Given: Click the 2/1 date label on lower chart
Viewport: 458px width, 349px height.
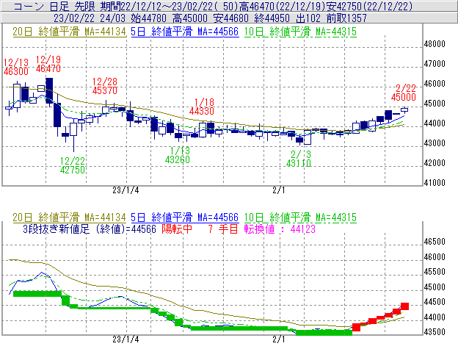Looking at the screenshot, I should click(x=279, y=339).
